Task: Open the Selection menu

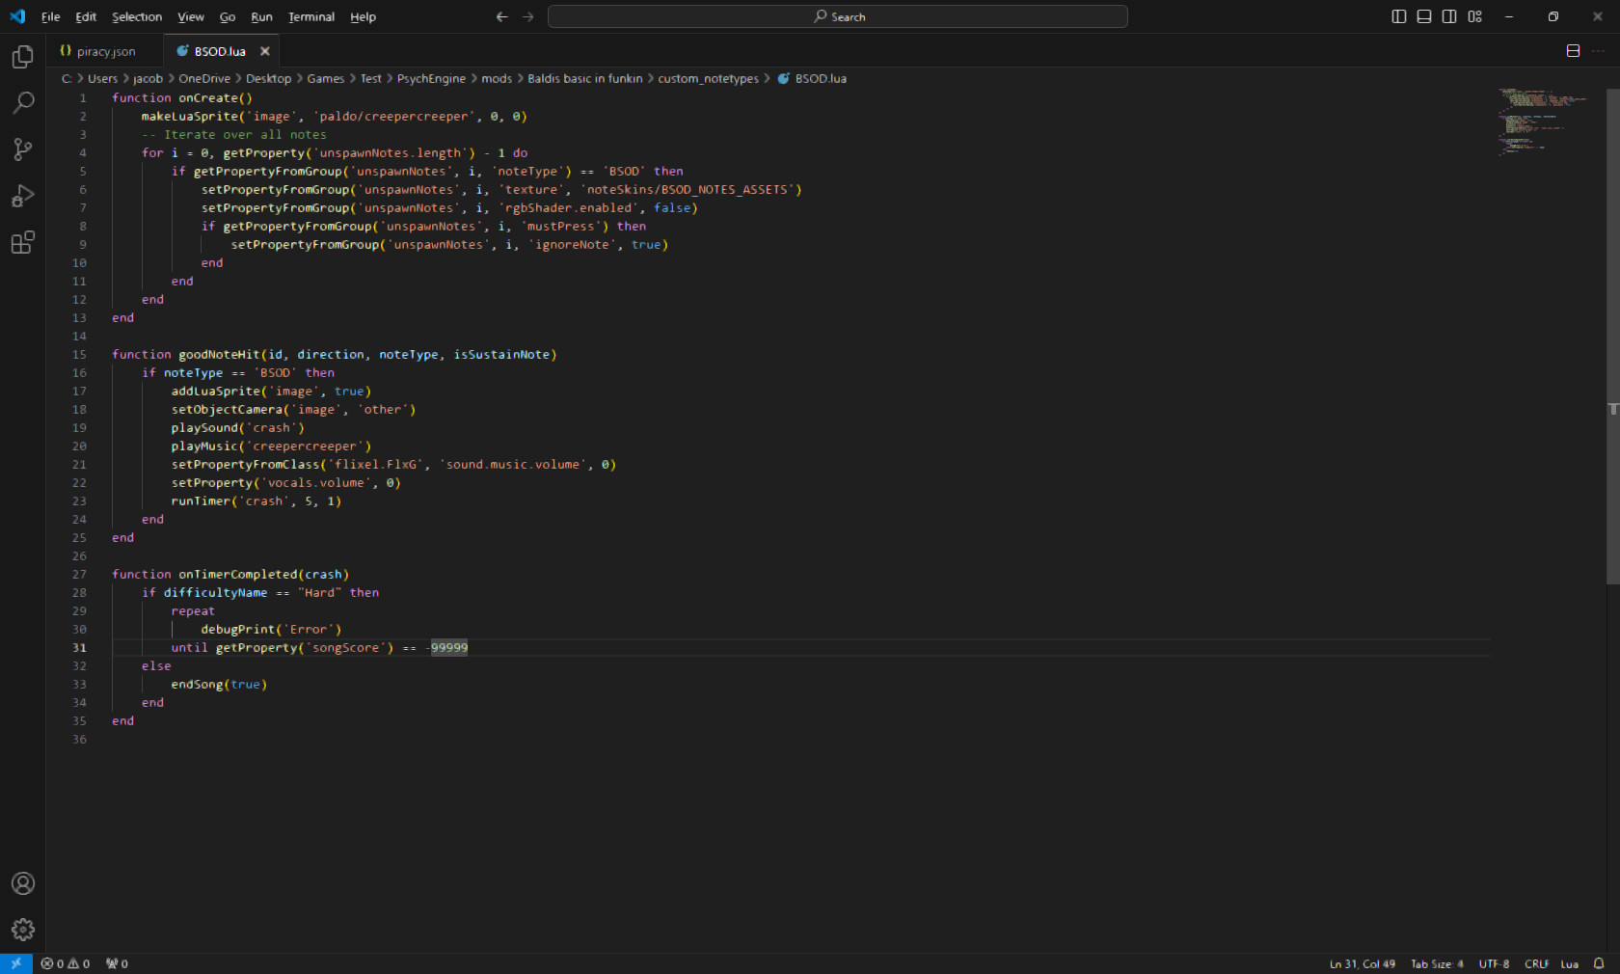Action: [x=137, y=16]
